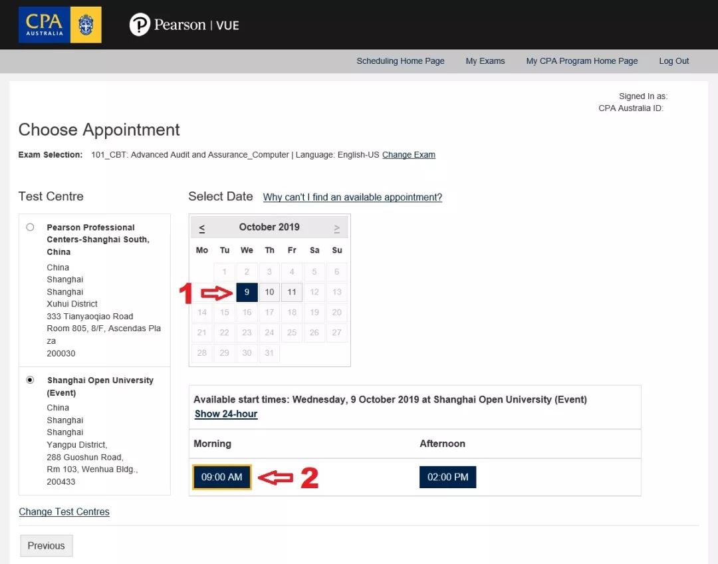This screenshot has height=564, width=718.
Task: Click Change Test Centres link
Action: click(x=64, y=512)
